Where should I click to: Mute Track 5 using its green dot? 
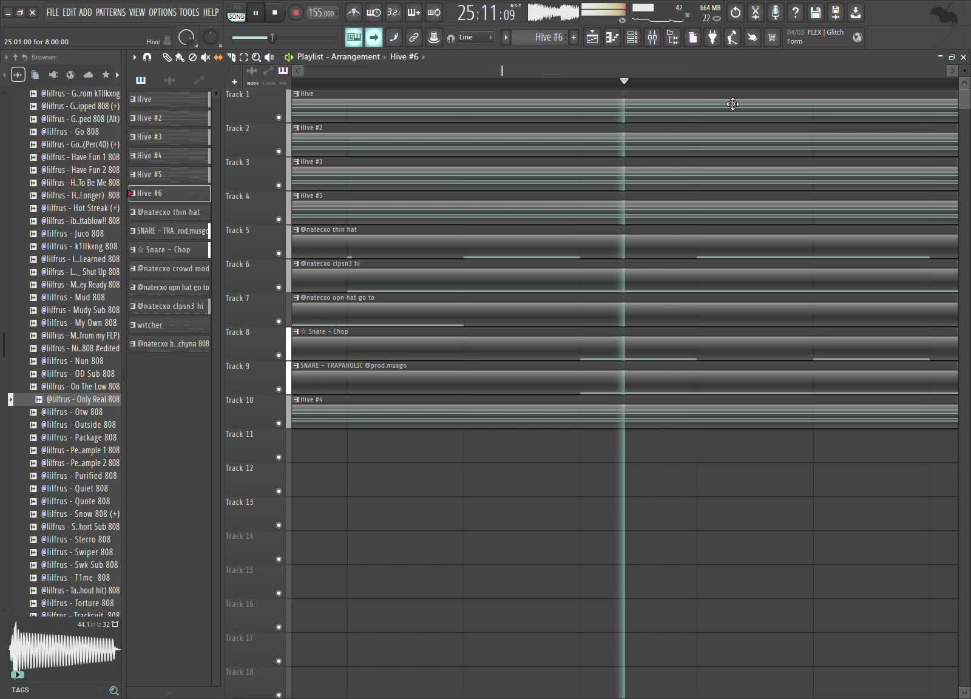(x=279, y=253)
